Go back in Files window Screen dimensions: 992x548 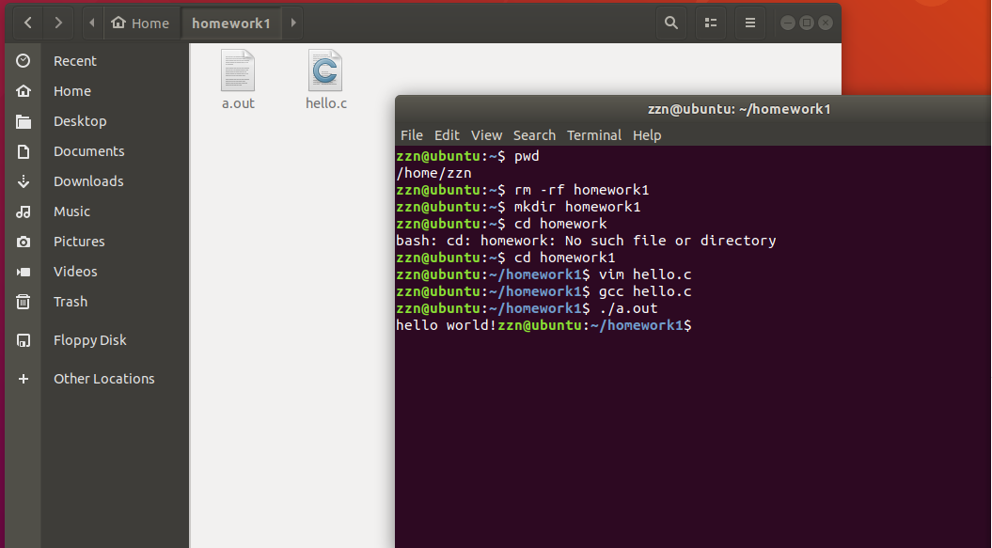[28, 23]
